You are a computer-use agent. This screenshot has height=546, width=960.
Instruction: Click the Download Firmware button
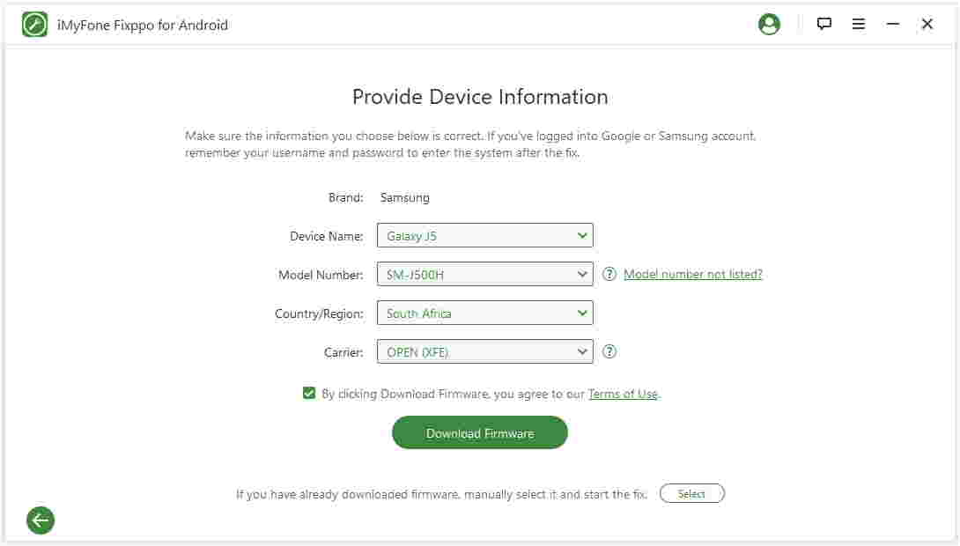click(480, 433)
